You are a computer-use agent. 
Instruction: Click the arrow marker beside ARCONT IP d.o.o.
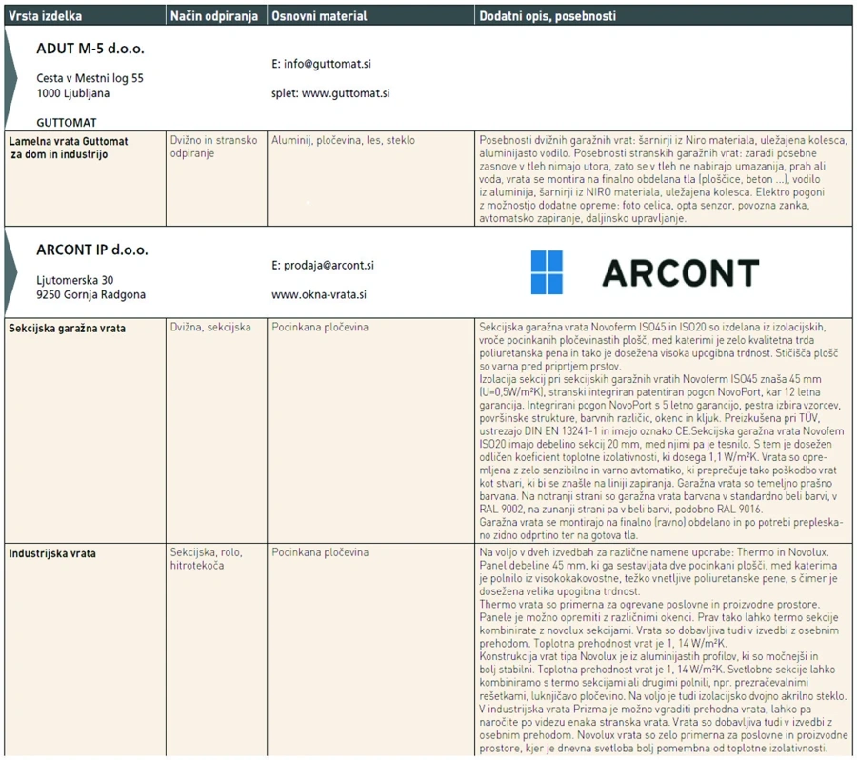(10, 271)
